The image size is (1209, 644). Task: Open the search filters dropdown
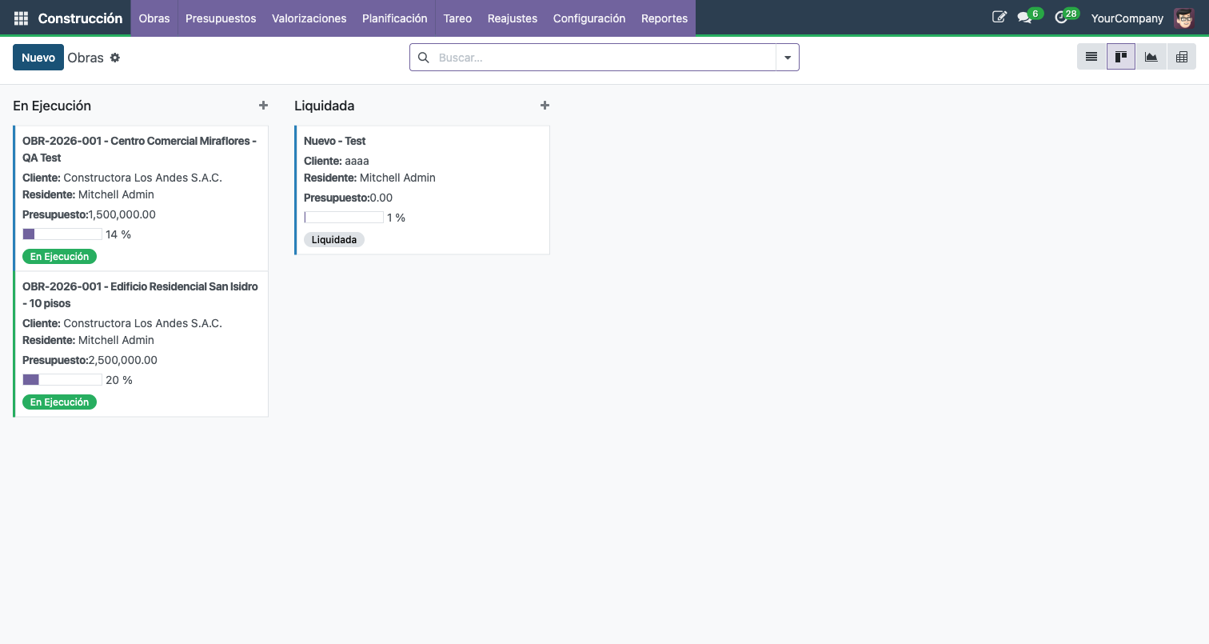click(788, 57)
